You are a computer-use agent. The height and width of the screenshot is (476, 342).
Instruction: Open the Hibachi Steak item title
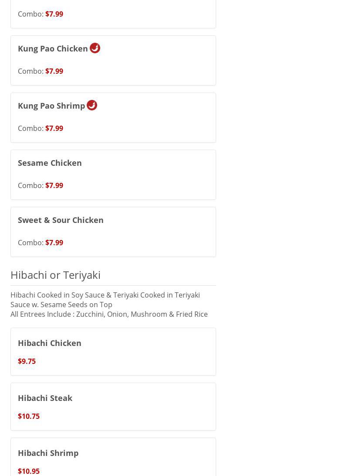point(45,398)
